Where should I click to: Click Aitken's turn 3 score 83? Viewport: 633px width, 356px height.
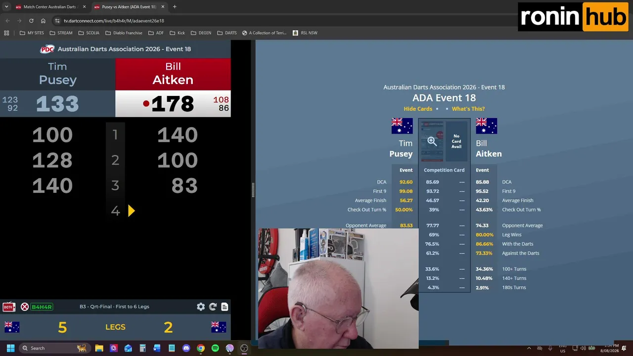pos(184,186)
